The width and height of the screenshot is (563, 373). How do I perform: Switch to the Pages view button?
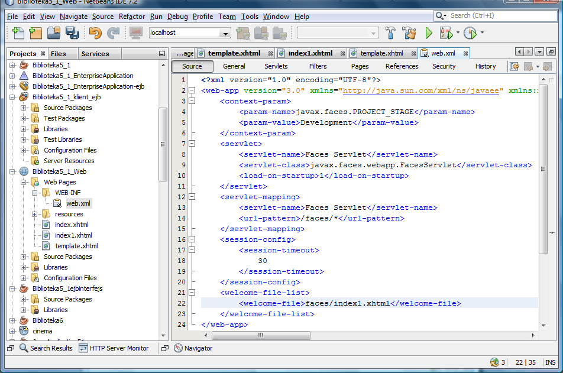pyautogui.click(x=360, y=66)
